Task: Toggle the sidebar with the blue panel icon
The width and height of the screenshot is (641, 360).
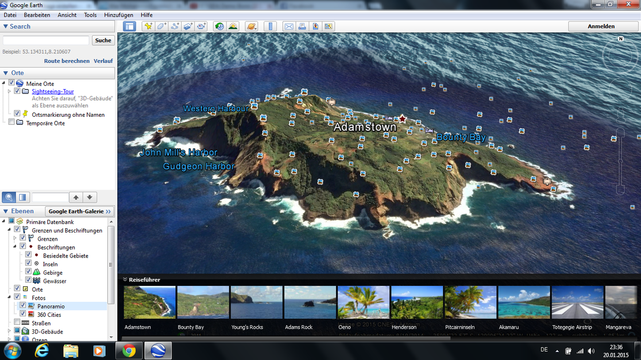Action: [129, 26]
